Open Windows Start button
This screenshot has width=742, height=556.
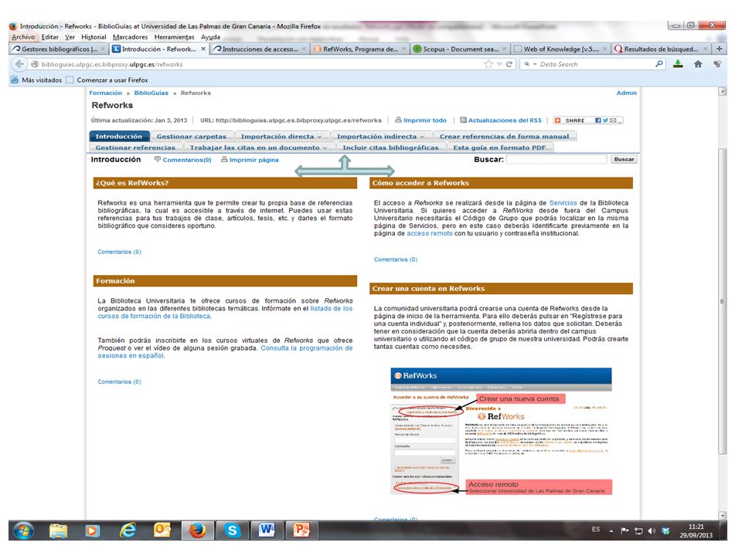point(24,531)
